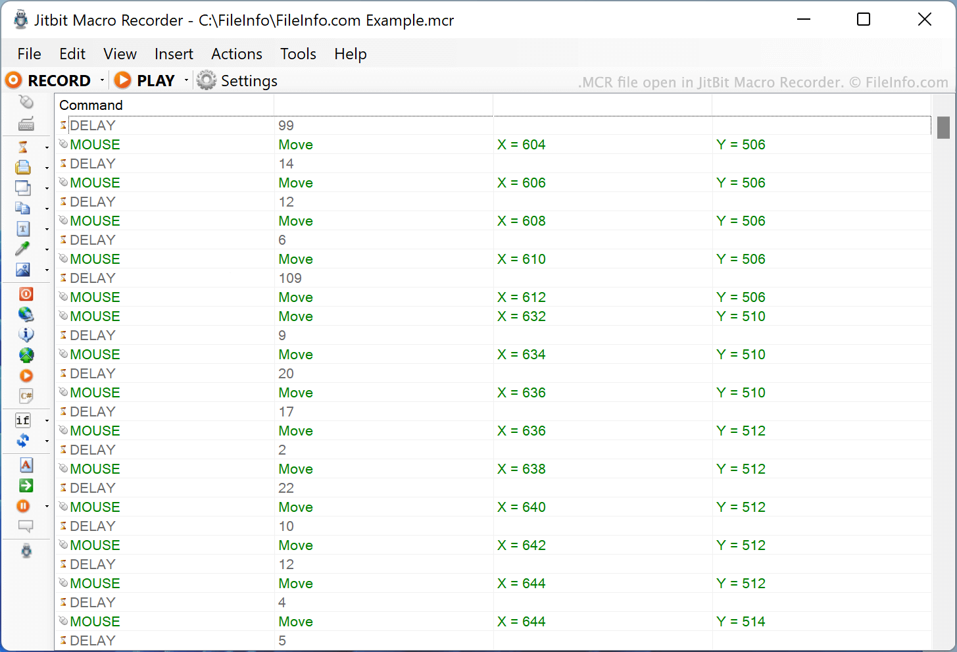957x652 pixels.
Task: Expand the eyedropper command dropdown arrow
Action: pyautogui.click(x=47, y=249)
